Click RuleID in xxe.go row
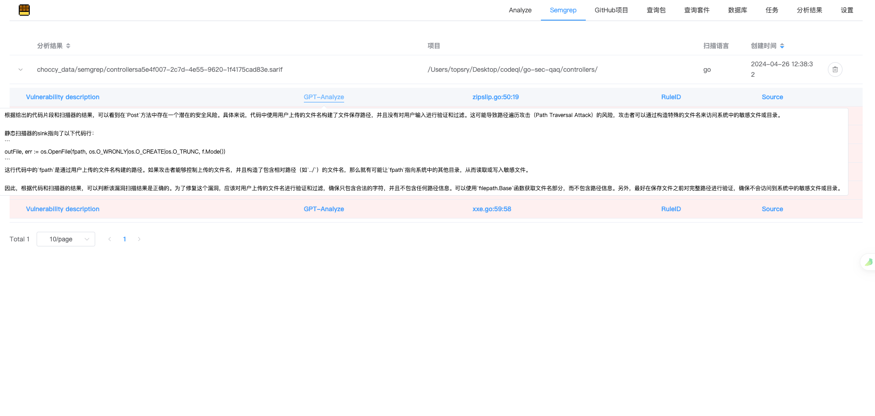 [671, 209]
